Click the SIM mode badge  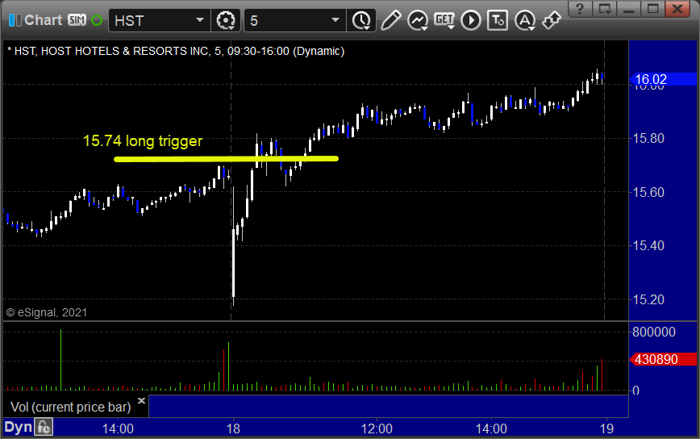click(x=77, y=20)
